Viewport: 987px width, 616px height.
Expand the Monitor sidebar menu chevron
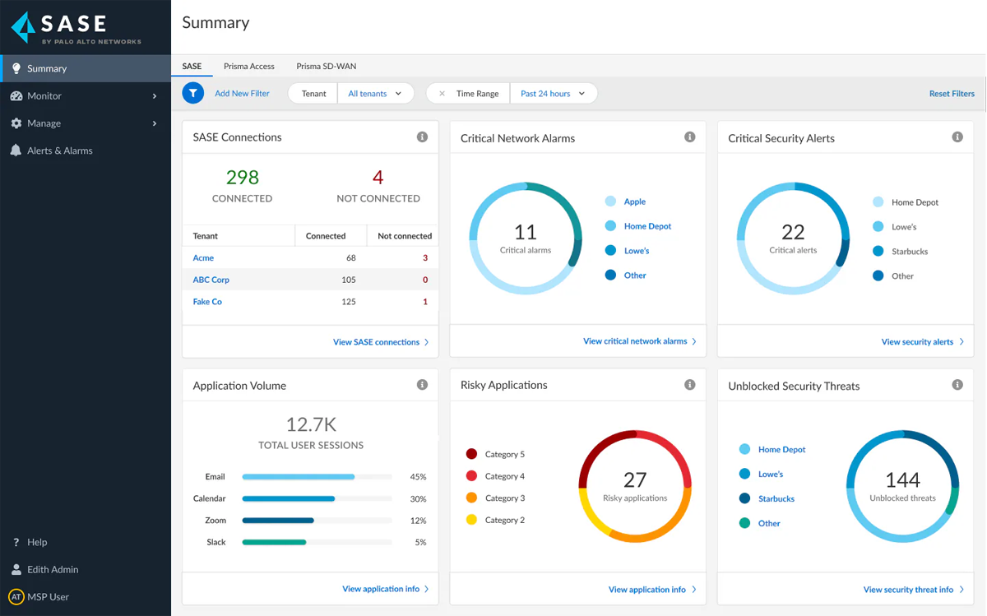153,95
